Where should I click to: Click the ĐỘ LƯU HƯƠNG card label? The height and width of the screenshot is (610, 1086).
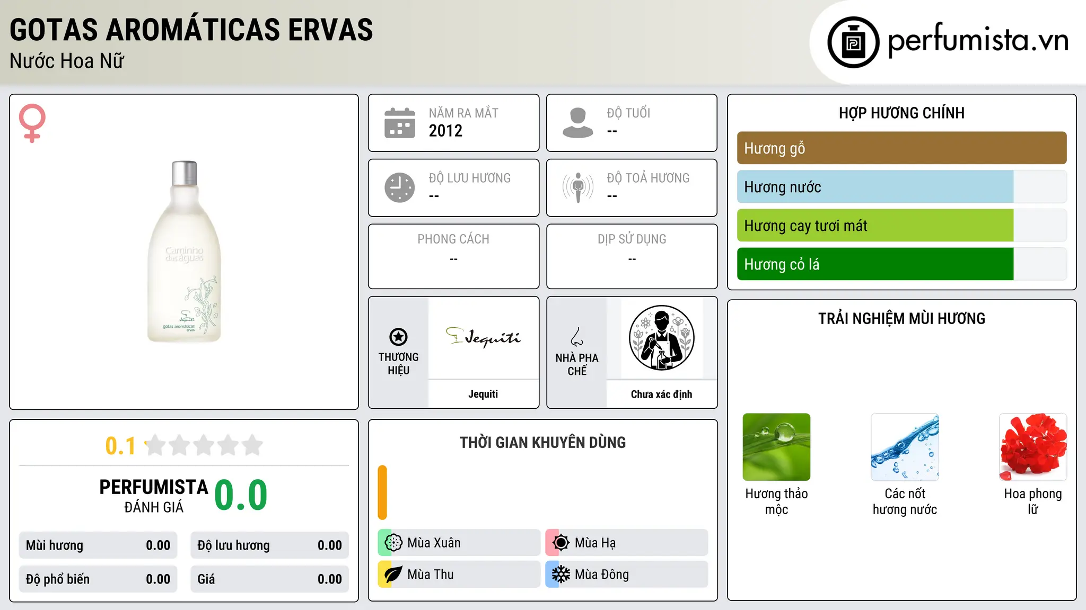(470, 178)
